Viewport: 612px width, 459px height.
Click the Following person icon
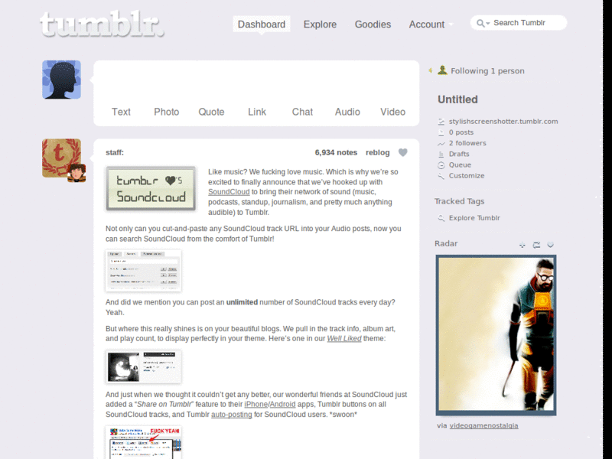coord(442,70)
